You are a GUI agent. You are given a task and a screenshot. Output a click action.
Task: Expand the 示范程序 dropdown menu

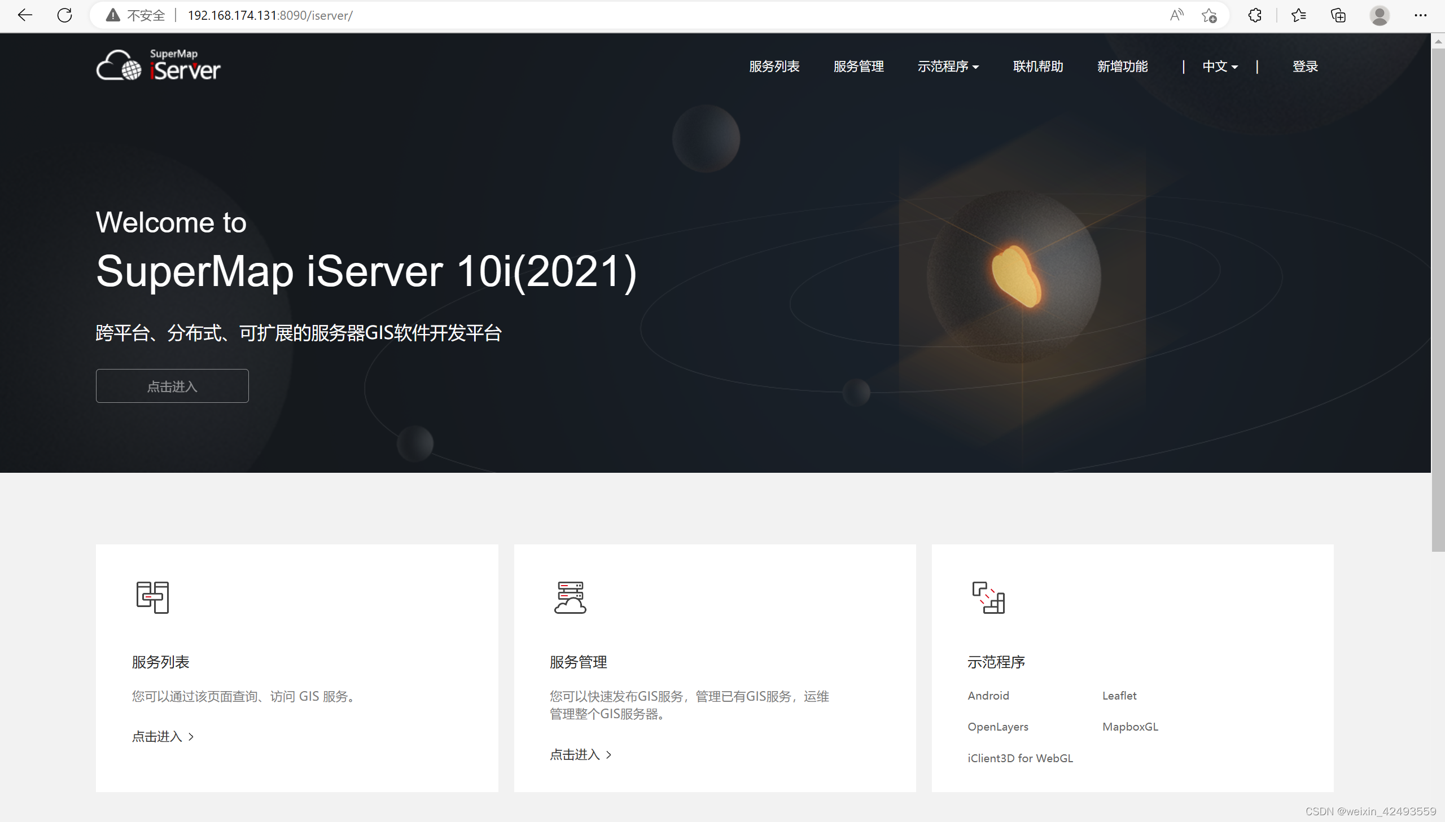coord(948,67)
